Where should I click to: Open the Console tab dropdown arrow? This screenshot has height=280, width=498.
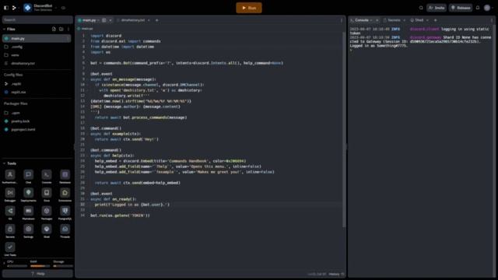371,20
